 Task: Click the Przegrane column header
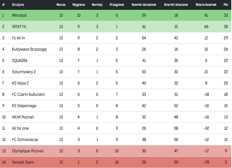(x=117, y=5)
